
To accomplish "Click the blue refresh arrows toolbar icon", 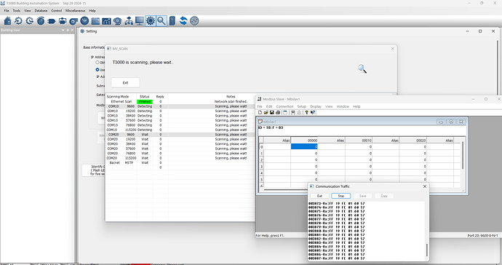I will (x=183, y=21).
